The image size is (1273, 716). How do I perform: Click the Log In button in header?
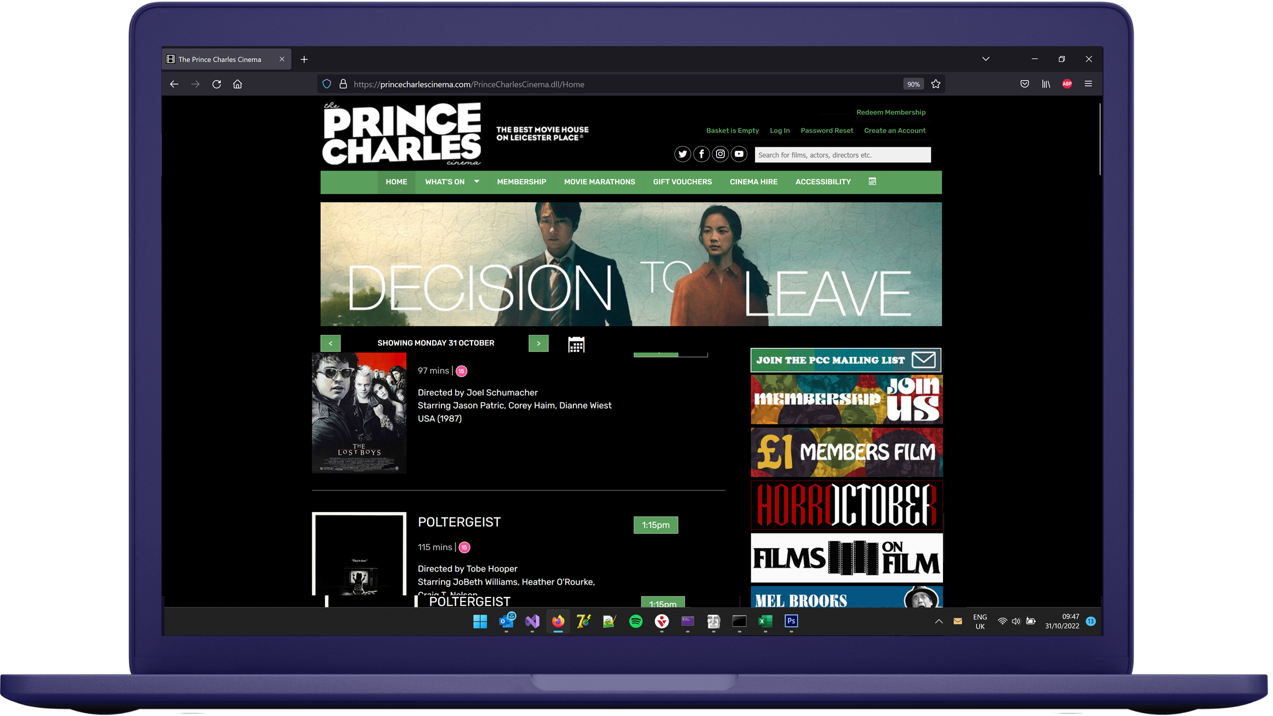tap(778, 129)
